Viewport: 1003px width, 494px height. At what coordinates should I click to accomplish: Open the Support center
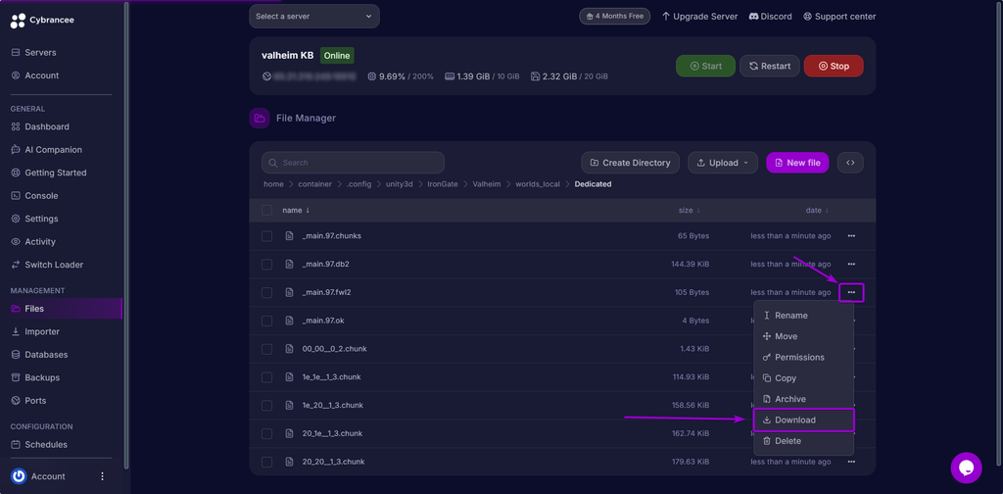tap(839, 17)
